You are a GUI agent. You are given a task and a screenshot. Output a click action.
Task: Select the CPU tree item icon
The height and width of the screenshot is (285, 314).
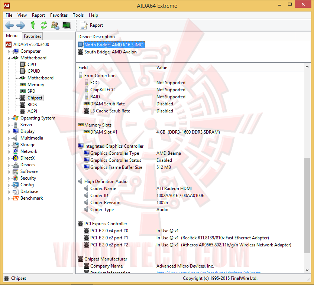click(22, 65)
